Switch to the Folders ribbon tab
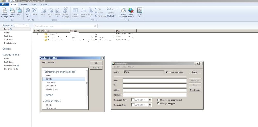258x127 pixels. (24, 5)
